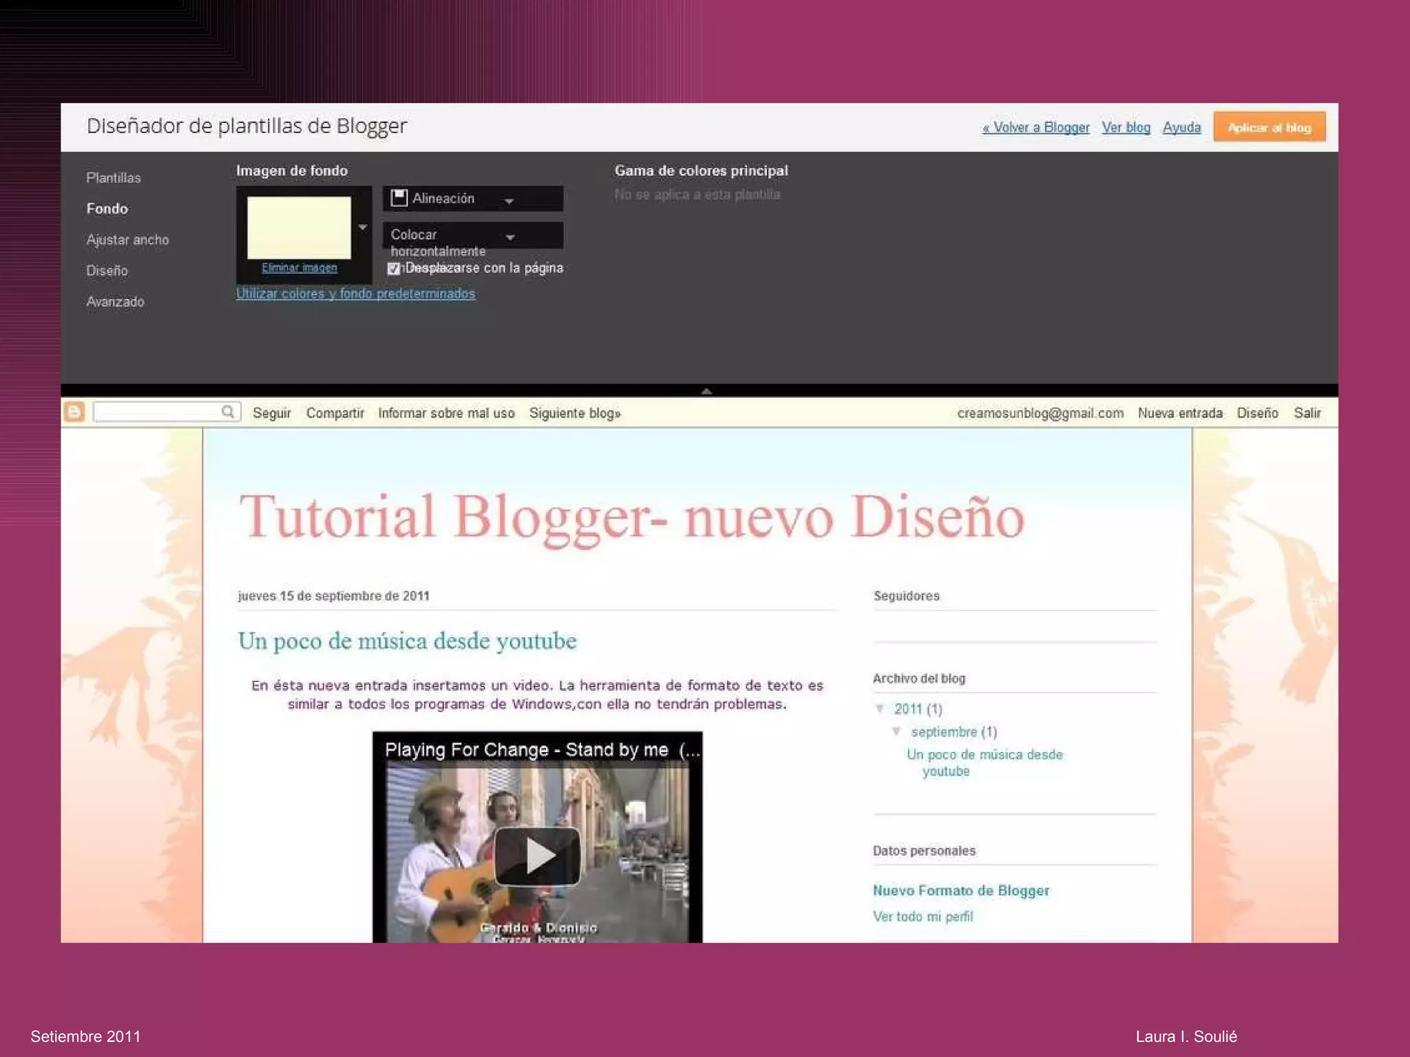Screen dimensions: 1410x1057
Task: Select Plantillas in the left menu
Action: click(114, 178)
